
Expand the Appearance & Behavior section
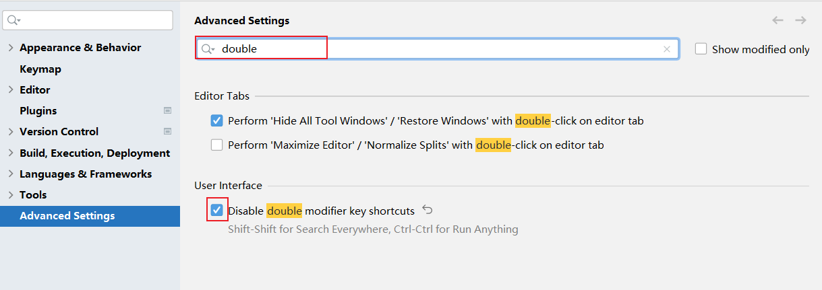pos(10,48)
